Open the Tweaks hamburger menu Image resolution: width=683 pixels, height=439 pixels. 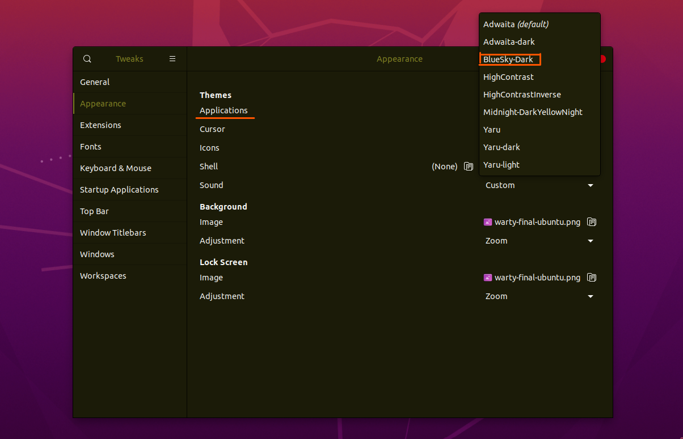coord(172,59)
